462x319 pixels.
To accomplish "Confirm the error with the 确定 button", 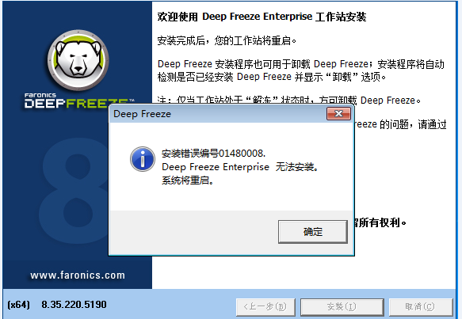I will [313, 232].
